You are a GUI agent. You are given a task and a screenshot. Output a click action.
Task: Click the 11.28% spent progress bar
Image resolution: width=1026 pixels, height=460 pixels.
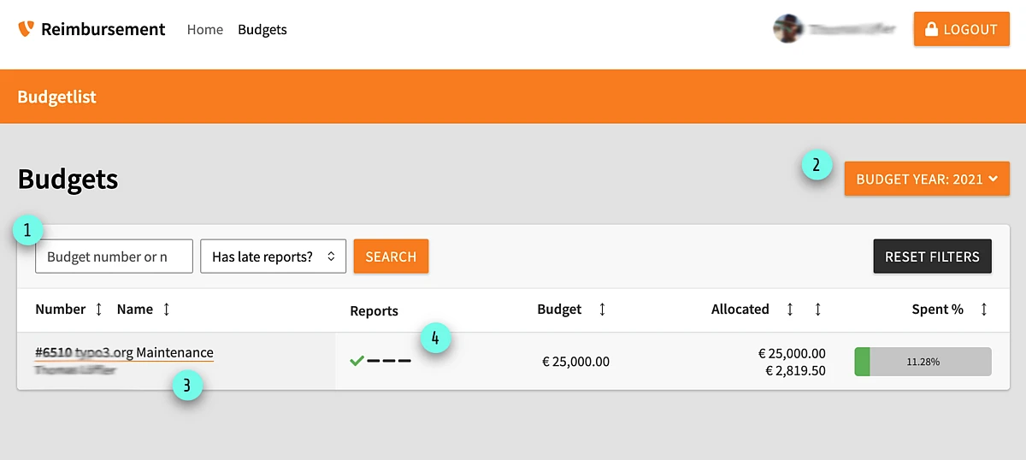pyautogui.click(x=923, y=362)
